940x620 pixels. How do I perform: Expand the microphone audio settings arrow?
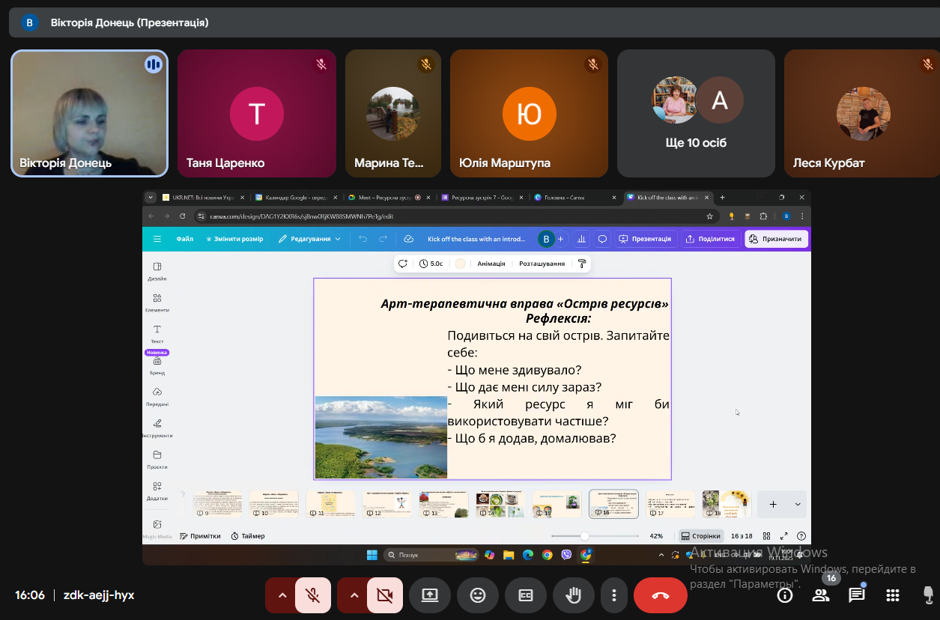click(282, 595)
